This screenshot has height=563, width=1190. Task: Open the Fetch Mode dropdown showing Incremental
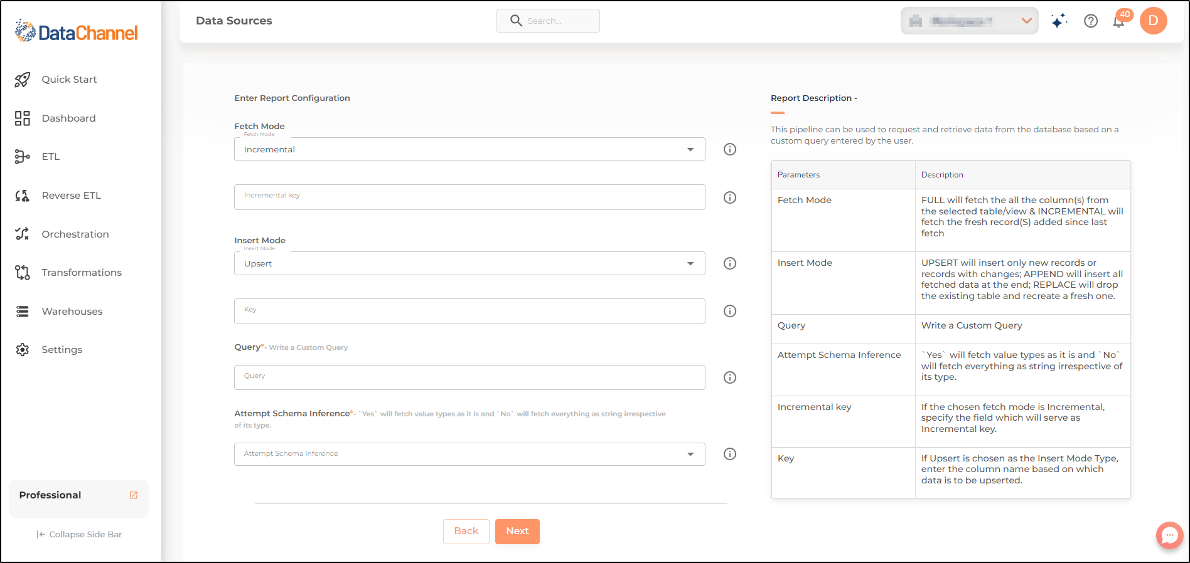click(469, 150)
